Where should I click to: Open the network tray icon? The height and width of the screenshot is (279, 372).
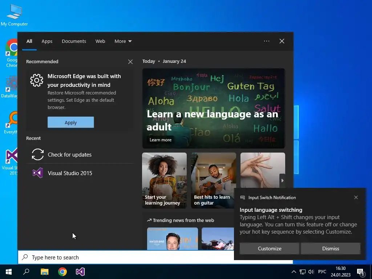coord(303,272)
